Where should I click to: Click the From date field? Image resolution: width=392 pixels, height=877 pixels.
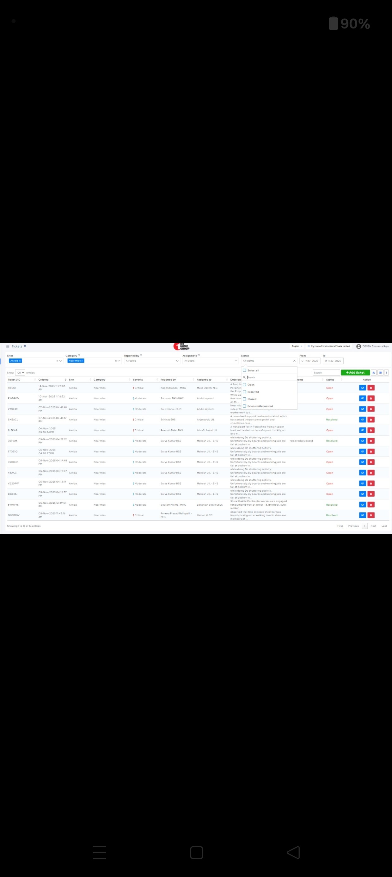(x=310, y=361)
